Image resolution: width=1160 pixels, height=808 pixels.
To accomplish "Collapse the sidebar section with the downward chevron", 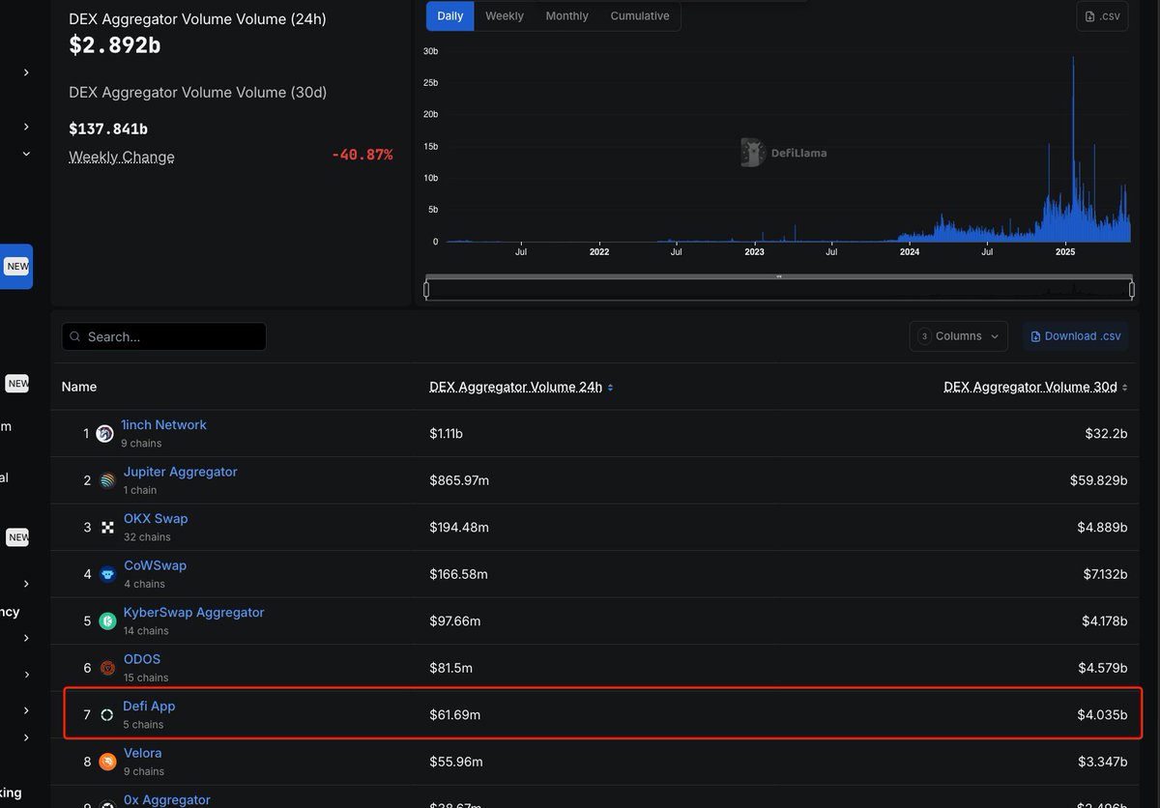I will tap(26, 154).
